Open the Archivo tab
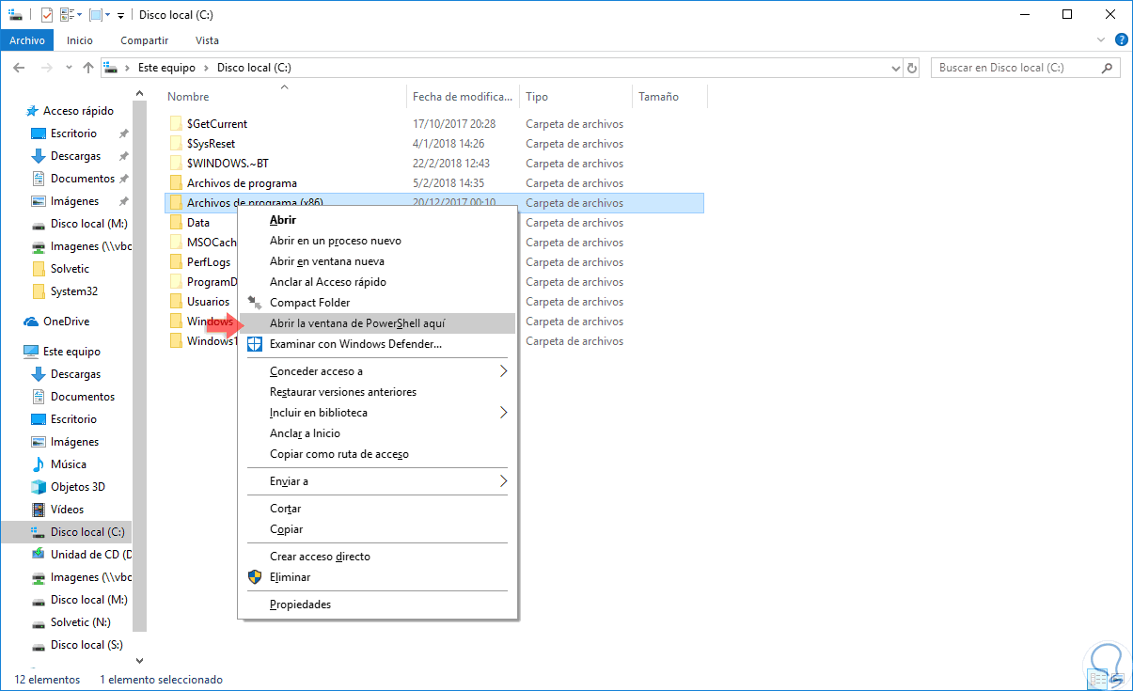1133x691 pixels. (x=27, y=40)
